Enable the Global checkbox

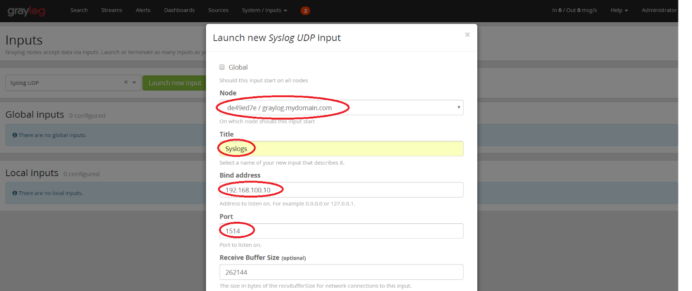pyautogui.click(x=222, y=67)
